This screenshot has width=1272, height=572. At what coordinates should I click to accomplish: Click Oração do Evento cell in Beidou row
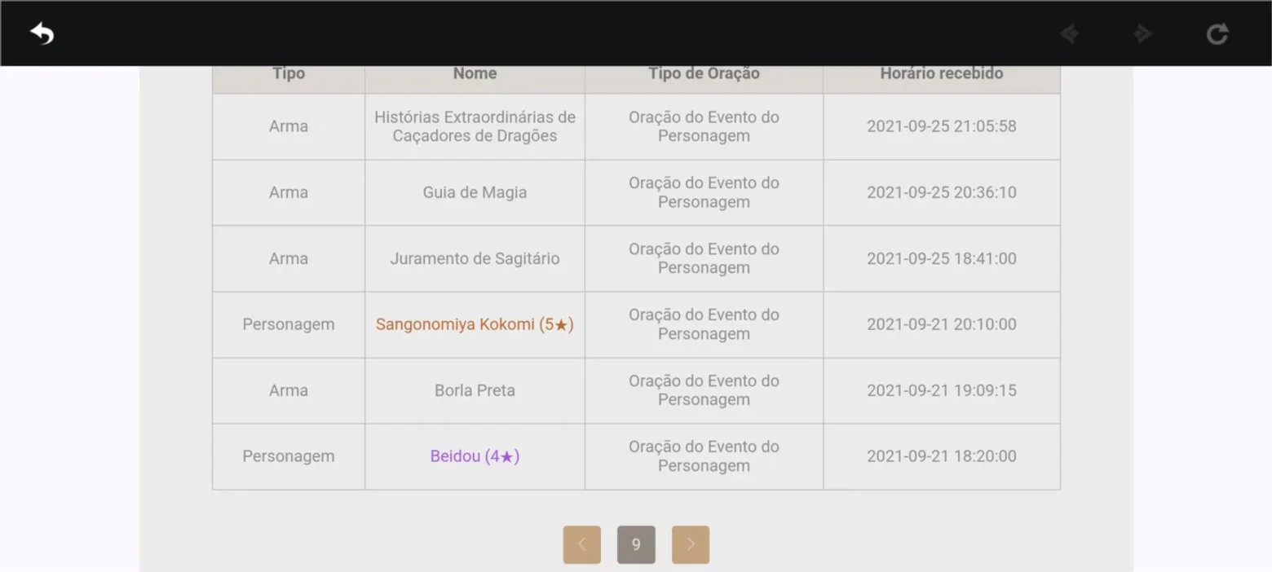704,456
